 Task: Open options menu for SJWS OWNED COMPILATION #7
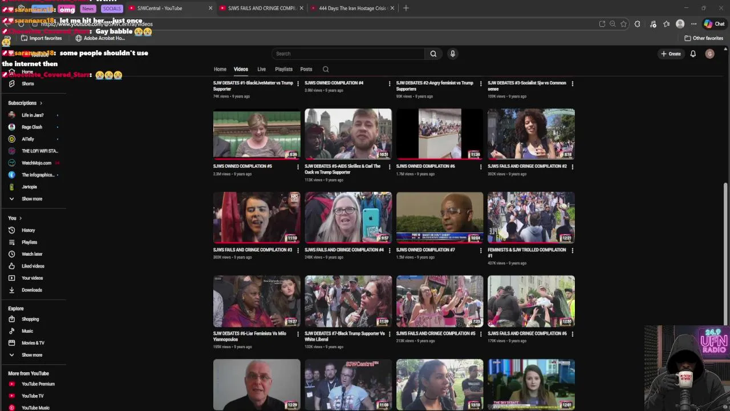481,251
